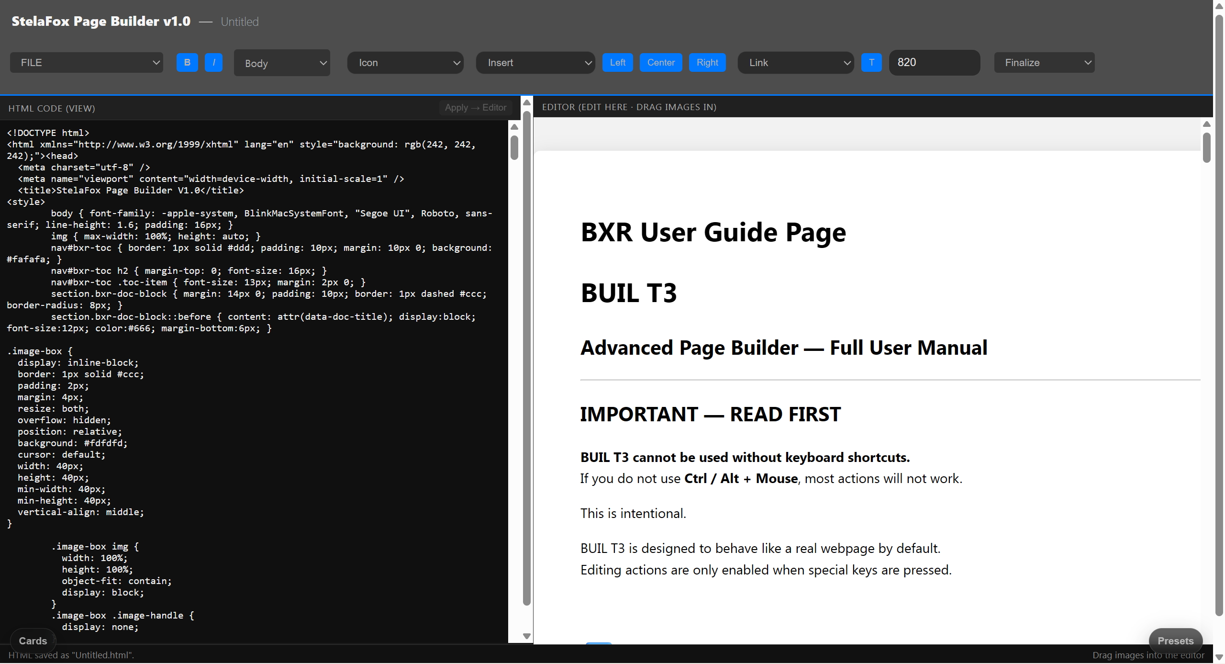Align content with the Left button
Screen dimensions: 1225x664
coord(617,63)
